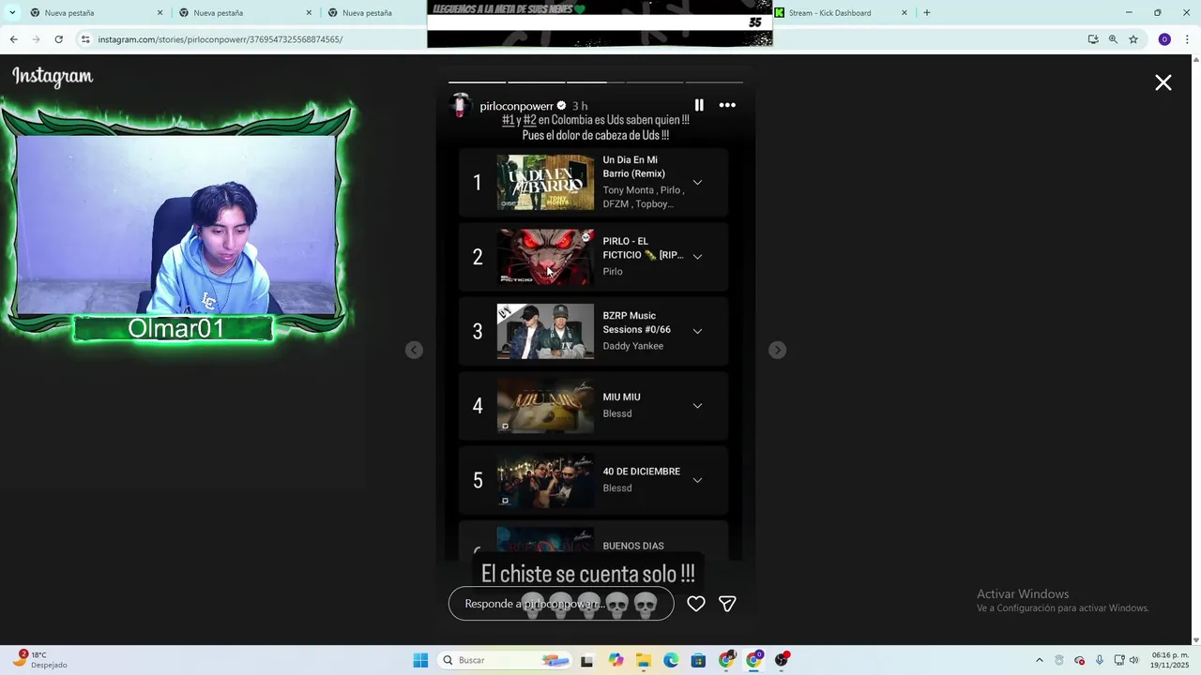Reload the Instagram page
Image resolution: width=1201 pixels, height=675 pixels.
point(58,39)
